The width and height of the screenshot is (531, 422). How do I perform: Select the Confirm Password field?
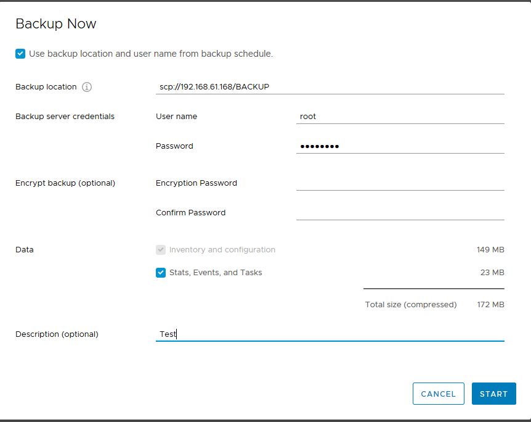[x=400, y=213]
